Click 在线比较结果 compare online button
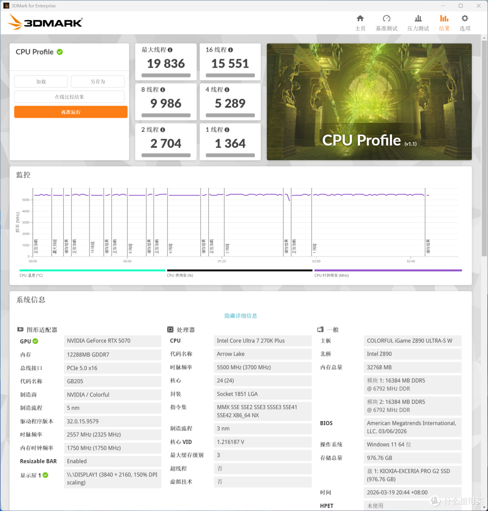Viewport: 488px width, 511px height. 70,97
